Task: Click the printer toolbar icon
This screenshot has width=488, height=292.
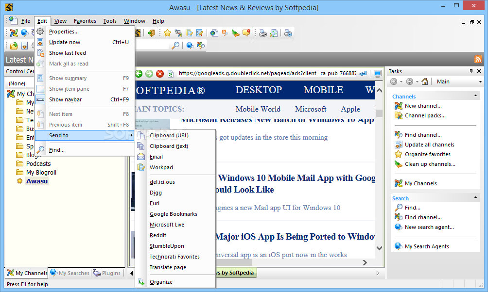Action: coord(263,32)
